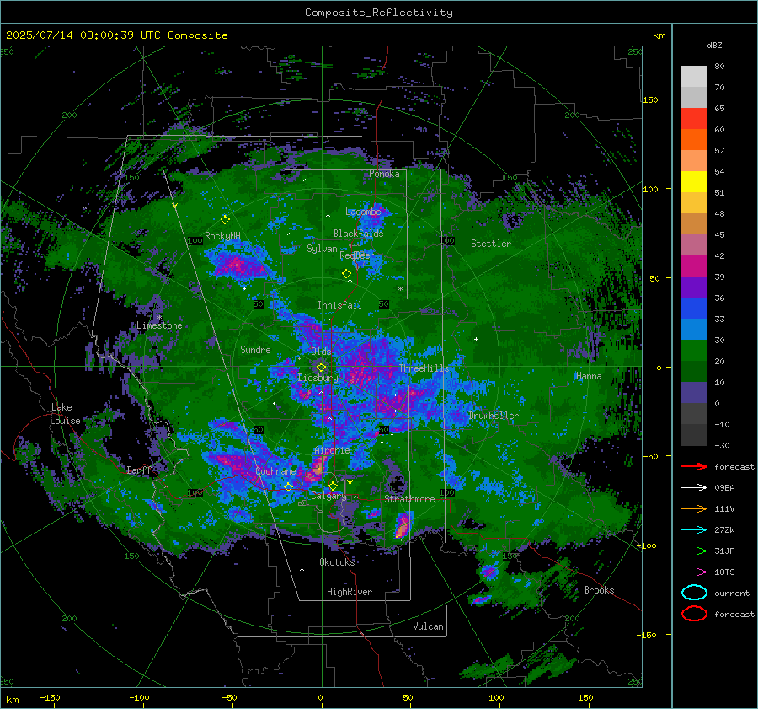Screen dimensions: 758x709
Task: Click the yellow diamond marker above RockyMH
Action: click(x=225, y=220)
